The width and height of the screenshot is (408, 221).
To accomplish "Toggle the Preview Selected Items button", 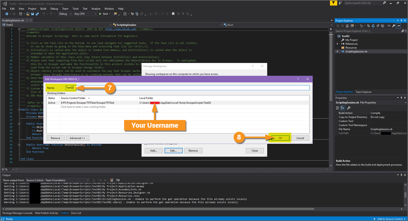I will point(399,26).
